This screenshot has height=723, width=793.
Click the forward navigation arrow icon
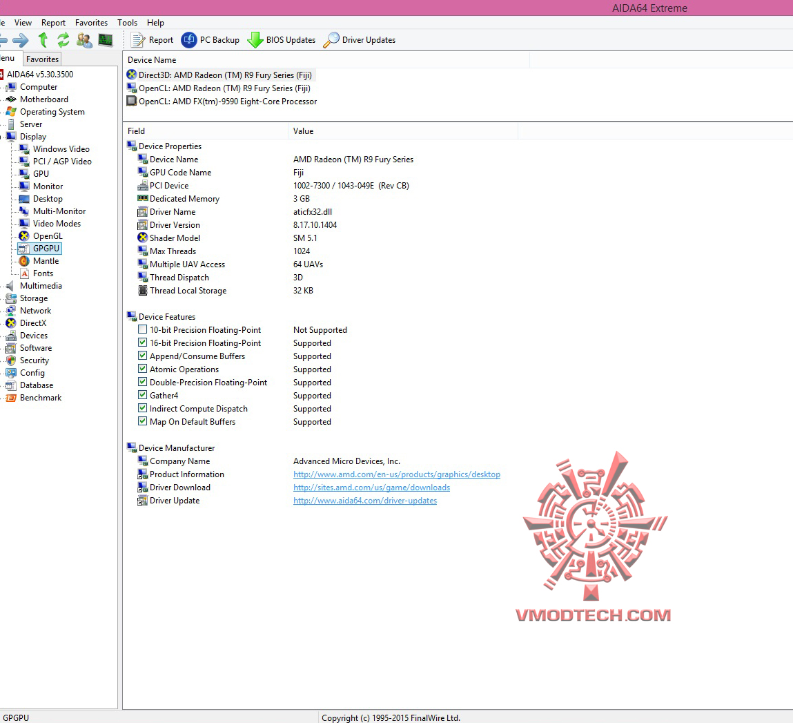click(21, 40)
